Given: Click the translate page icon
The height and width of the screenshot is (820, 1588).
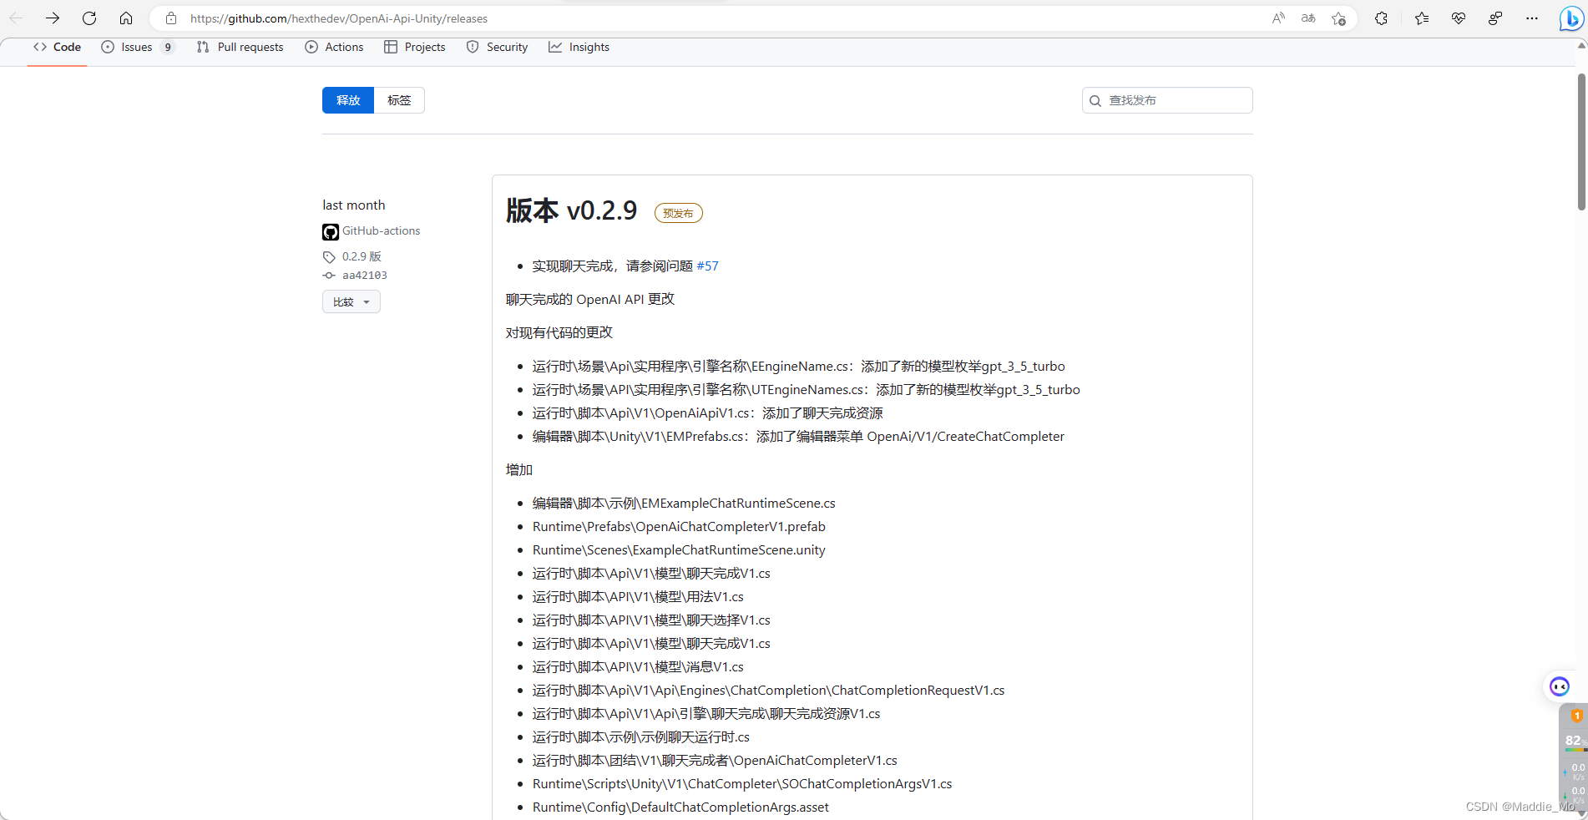Looking at the screenshot, I should (1308, 18).
